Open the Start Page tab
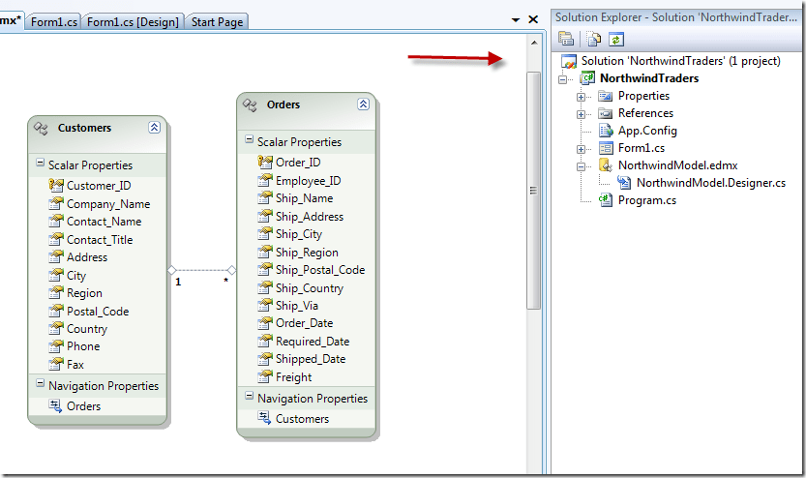Screen dimensions: 806x478 218,21
